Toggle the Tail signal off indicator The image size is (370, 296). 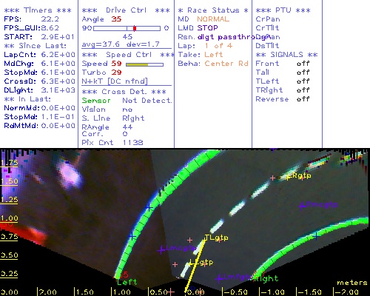(x=303, y=73)
